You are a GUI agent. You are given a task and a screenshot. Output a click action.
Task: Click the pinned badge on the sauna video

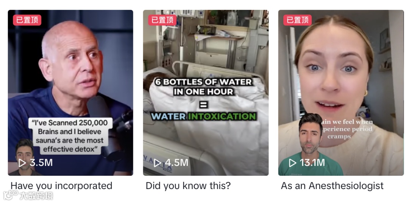(27, 20)
